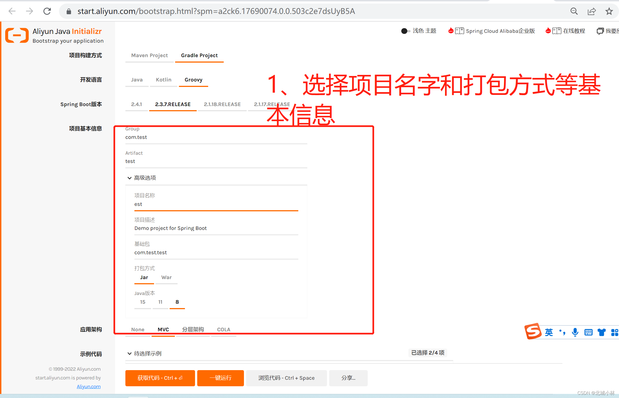Select Java version 15

143,302
